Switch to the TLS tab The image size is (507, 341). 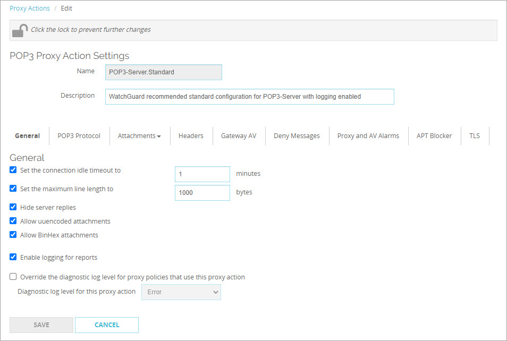coord(474,136)
